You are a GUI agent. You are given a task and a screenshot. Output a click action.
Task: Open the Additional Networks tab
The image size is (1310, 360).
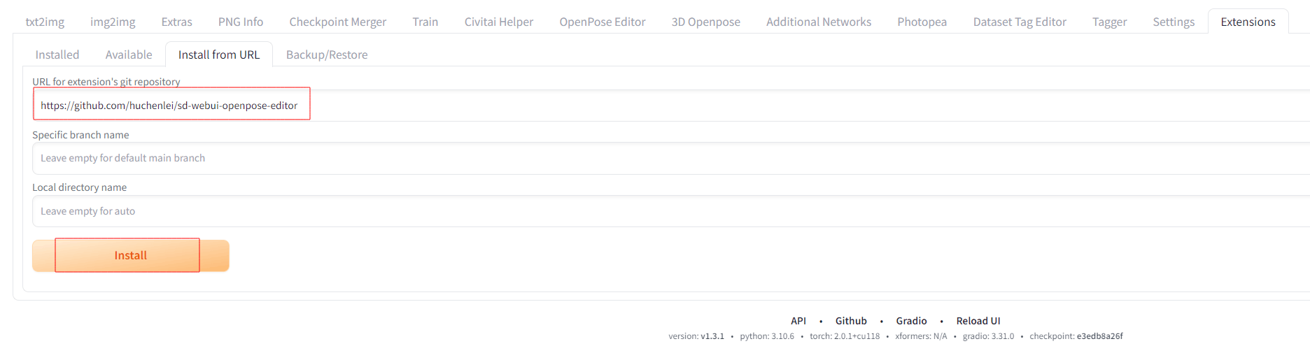click(818, 22)
